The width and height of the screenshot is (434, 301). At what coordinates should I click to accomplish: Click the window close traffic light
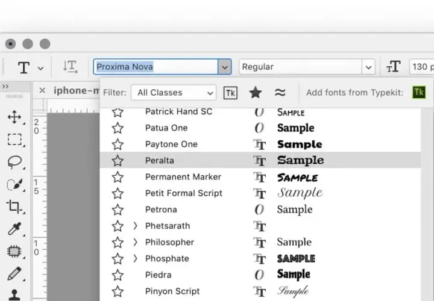(x=10, y=44)
